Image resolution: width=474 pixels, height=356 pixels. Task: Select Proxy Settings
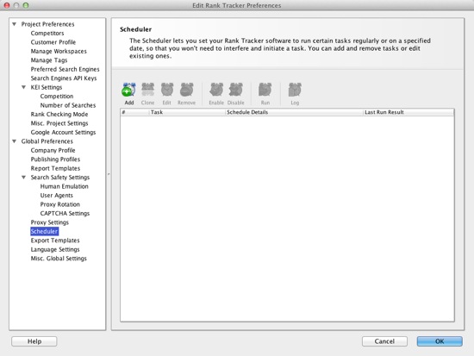[50, 222]
